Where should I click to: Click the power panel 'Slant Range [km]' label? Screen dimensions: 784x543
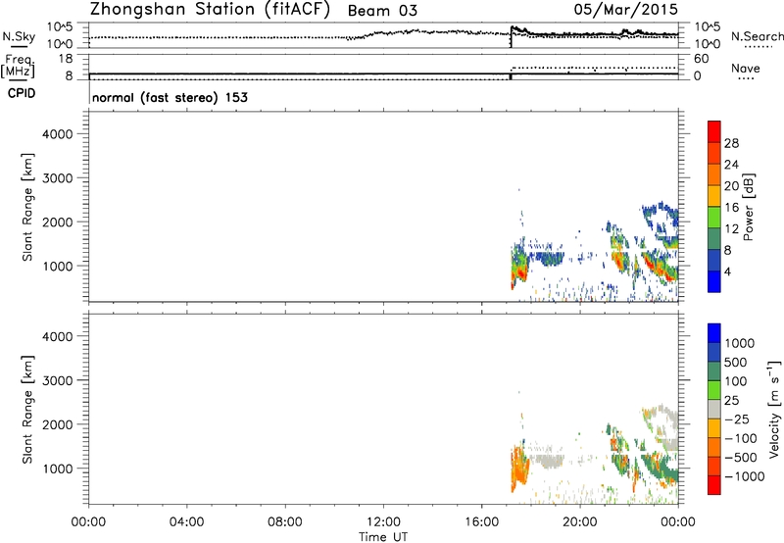pos(27,207)
